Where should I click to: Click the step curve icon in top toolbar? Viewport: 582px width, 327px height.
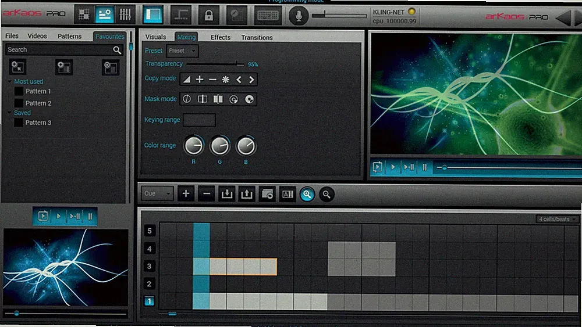[181, 15]
